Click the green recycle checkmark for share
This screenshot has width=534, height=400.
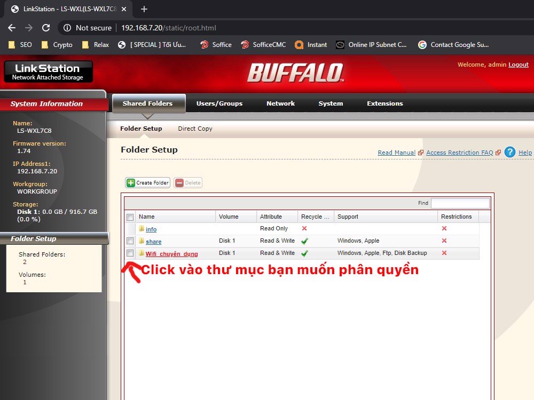click(x=304, y=241)
